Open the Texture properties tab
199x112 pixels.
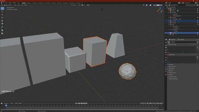click(x=166, y=75)
